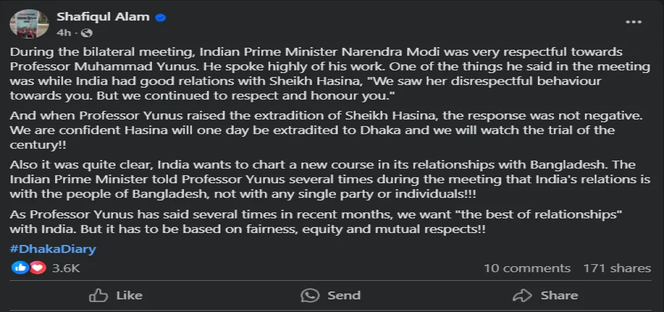
Task: Click the red heart Love reaction emoji
Action: 38,268
